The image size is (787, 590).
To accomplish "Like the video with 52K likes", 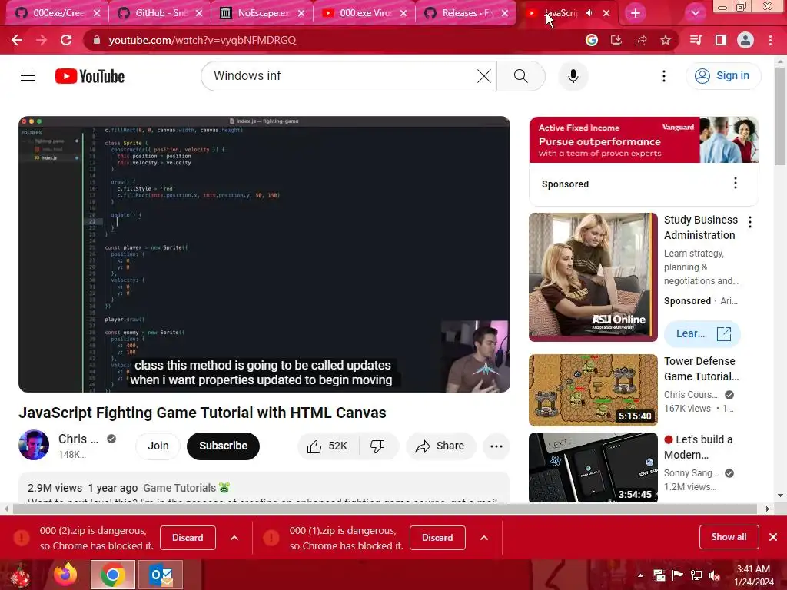I will coord(328,446).
